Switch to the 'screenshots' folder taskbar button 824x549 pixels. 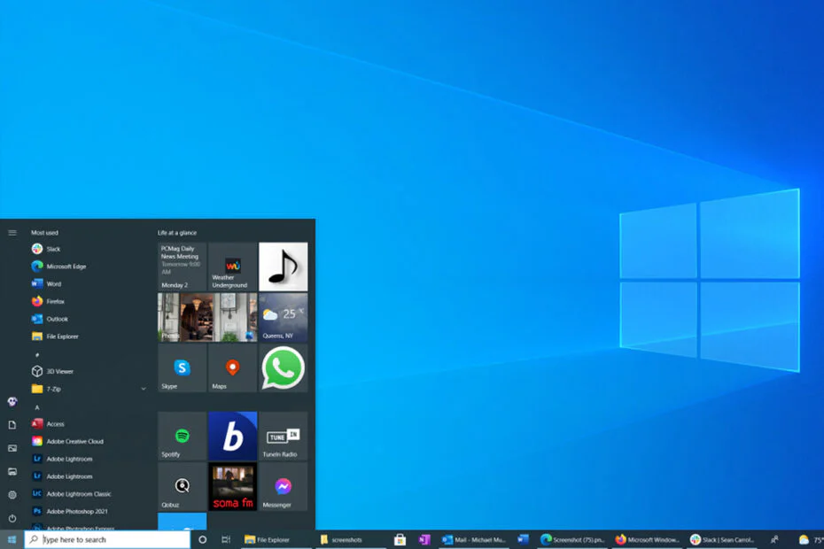tap(350, 539)
